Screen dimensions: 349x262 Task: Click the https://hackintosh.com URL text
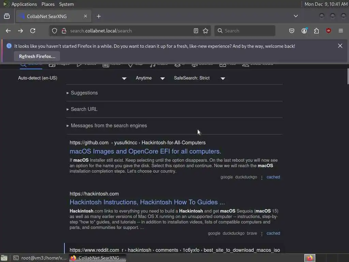click(94, 194)
